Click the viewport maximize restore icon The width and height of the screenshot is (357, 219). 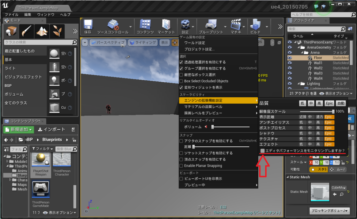pyautogui.click(x=279, y=42)
